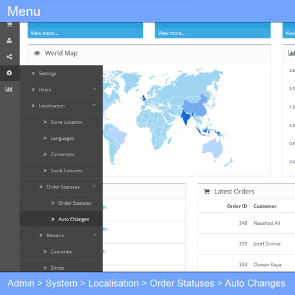295x295 pixels.
Task: Collapse the Localisation submenu arrow
Action: tap(94, 105)
